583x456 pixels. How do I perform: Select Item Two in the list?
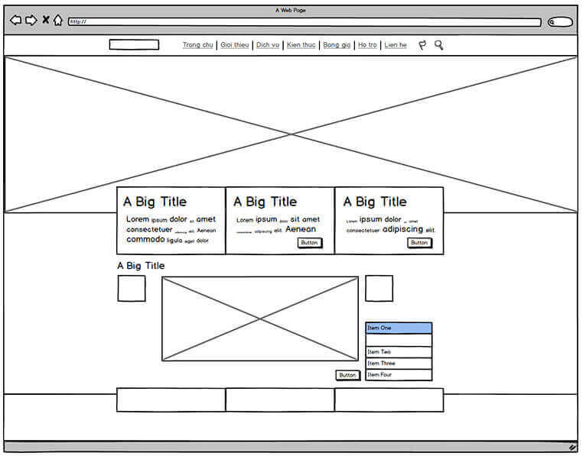click(399, 352)
